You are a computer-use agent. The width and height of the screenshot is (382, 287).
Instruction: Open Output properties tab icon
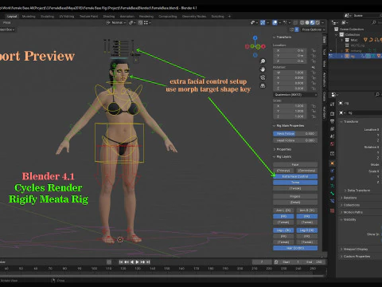tap(332, 121)
